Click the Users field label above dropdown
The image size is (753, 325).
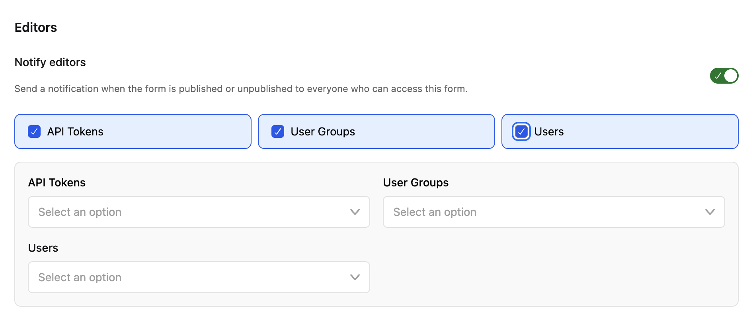click(x=43, y=248)
